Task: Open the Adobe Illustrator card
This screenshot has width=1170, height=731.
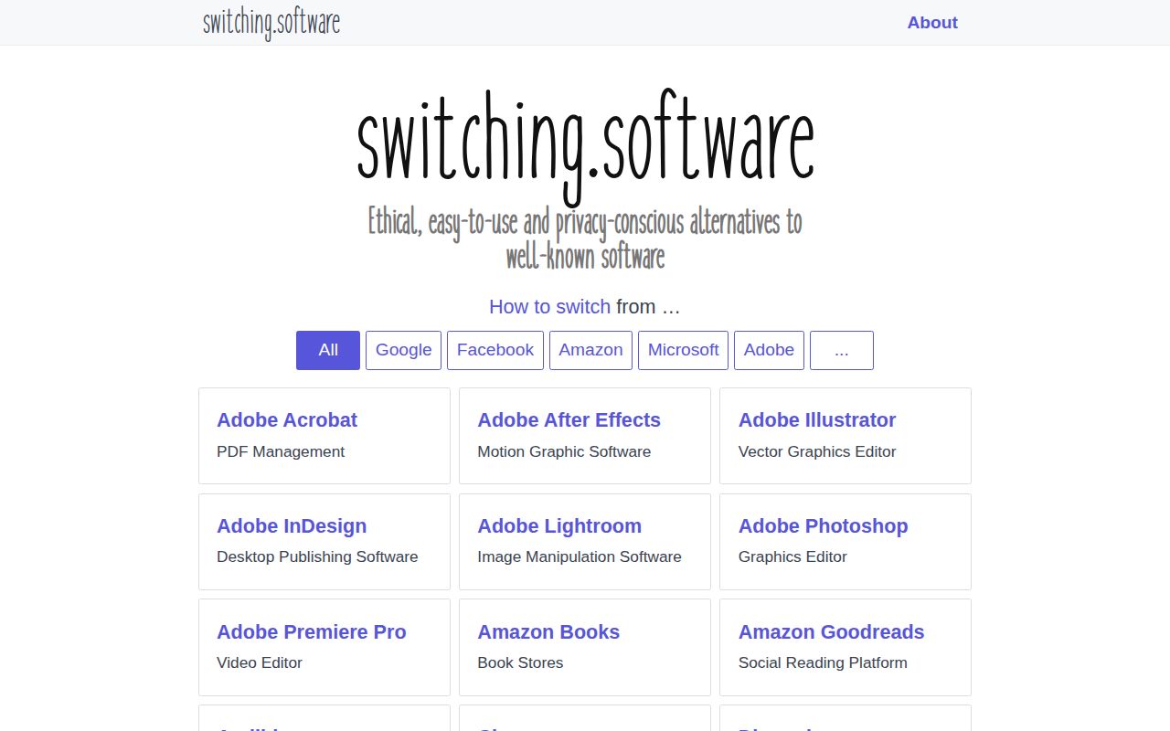Action: (x=817, y=420)
